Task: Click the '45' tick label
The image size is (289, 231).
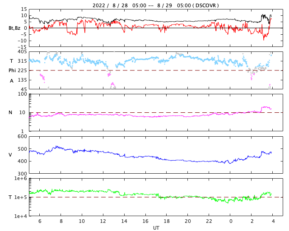Action: click(x=24, y=89)
